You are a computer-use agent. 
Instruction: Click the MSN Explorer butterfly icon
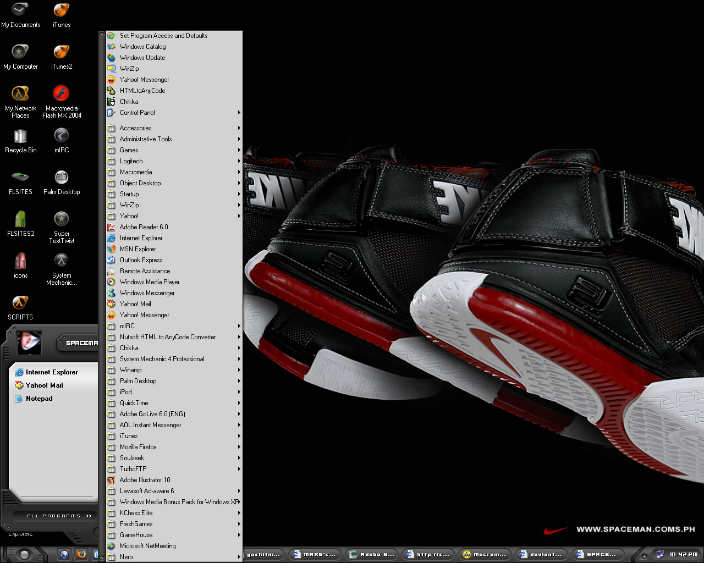[111, 249]
